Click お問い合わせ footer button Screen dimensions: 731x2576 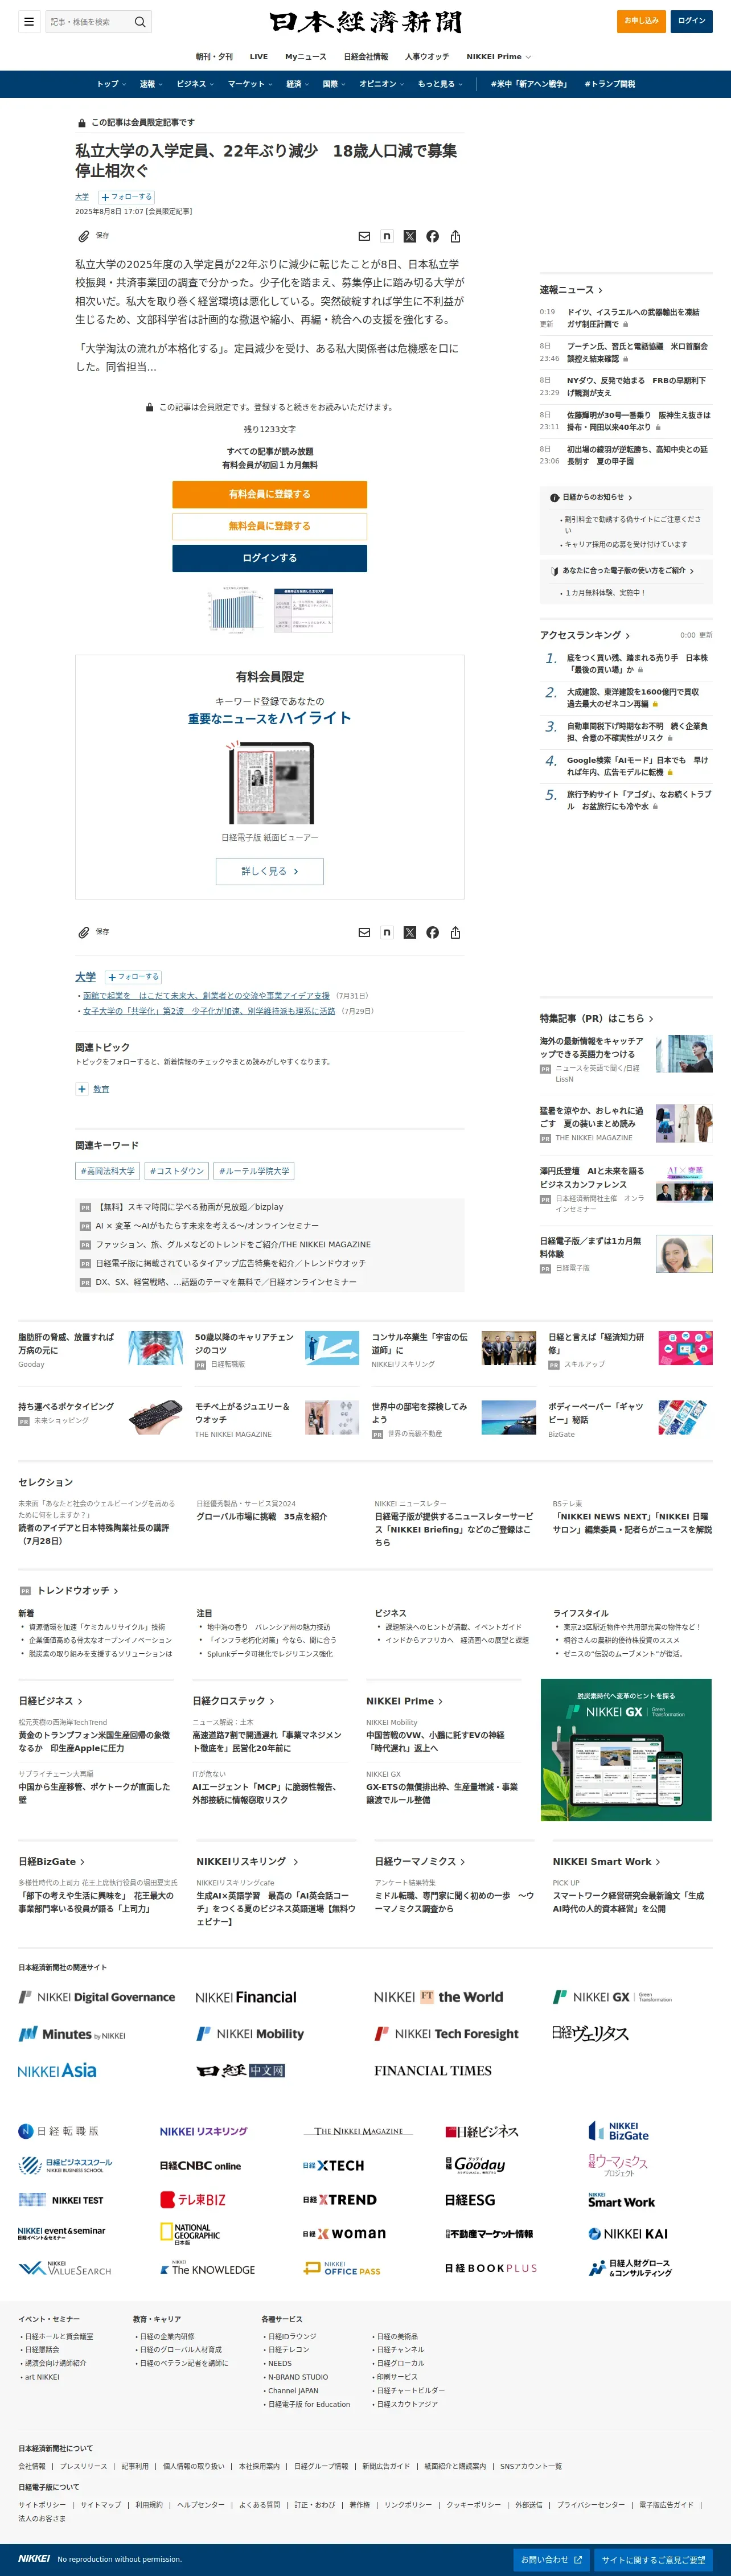pyautogui.click(x=552, y=2560)
